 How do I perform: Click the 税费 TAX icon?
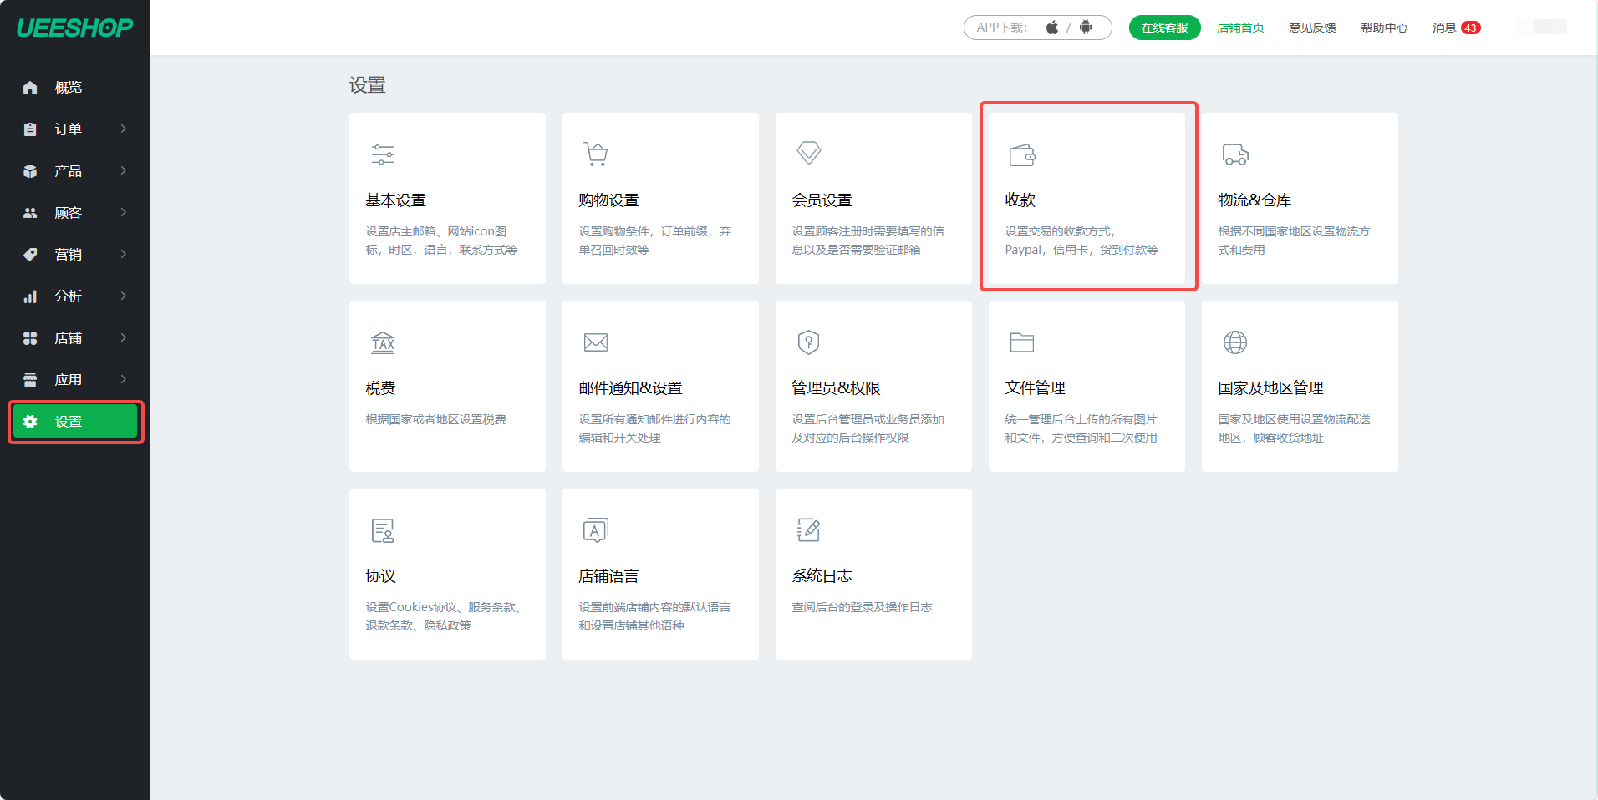[x=383, y=342]
